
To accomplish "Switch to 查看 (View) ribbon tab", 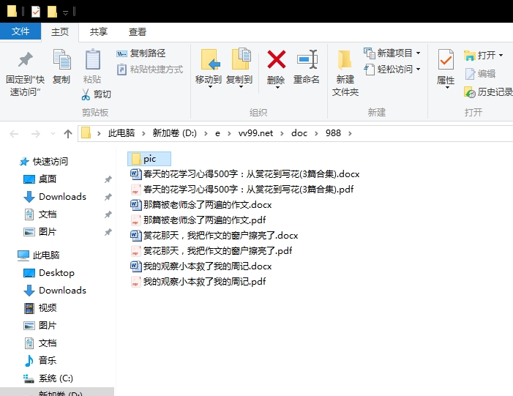I will click(138, 31).
